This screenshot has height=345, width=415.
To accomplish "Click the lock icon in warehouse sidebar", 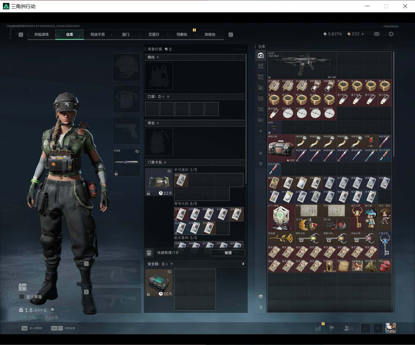I will click(261, 153).
